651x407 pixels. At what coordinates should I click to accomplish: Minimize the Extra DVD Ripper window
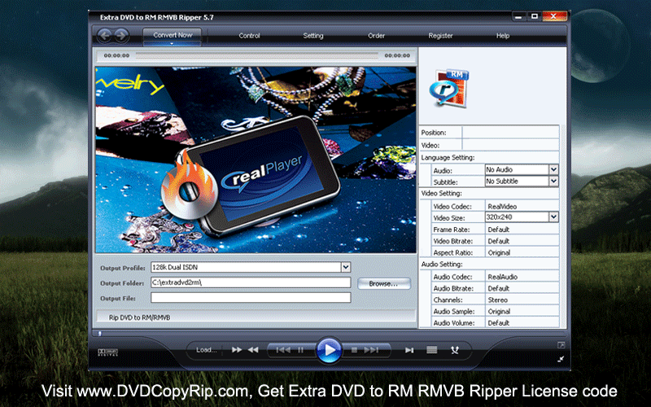coord(518,16)
